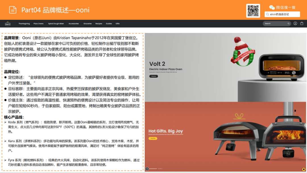Open the Accessories navigation item
The width and height of the screenshot is (307, 173).
click(x=74, y=24)
